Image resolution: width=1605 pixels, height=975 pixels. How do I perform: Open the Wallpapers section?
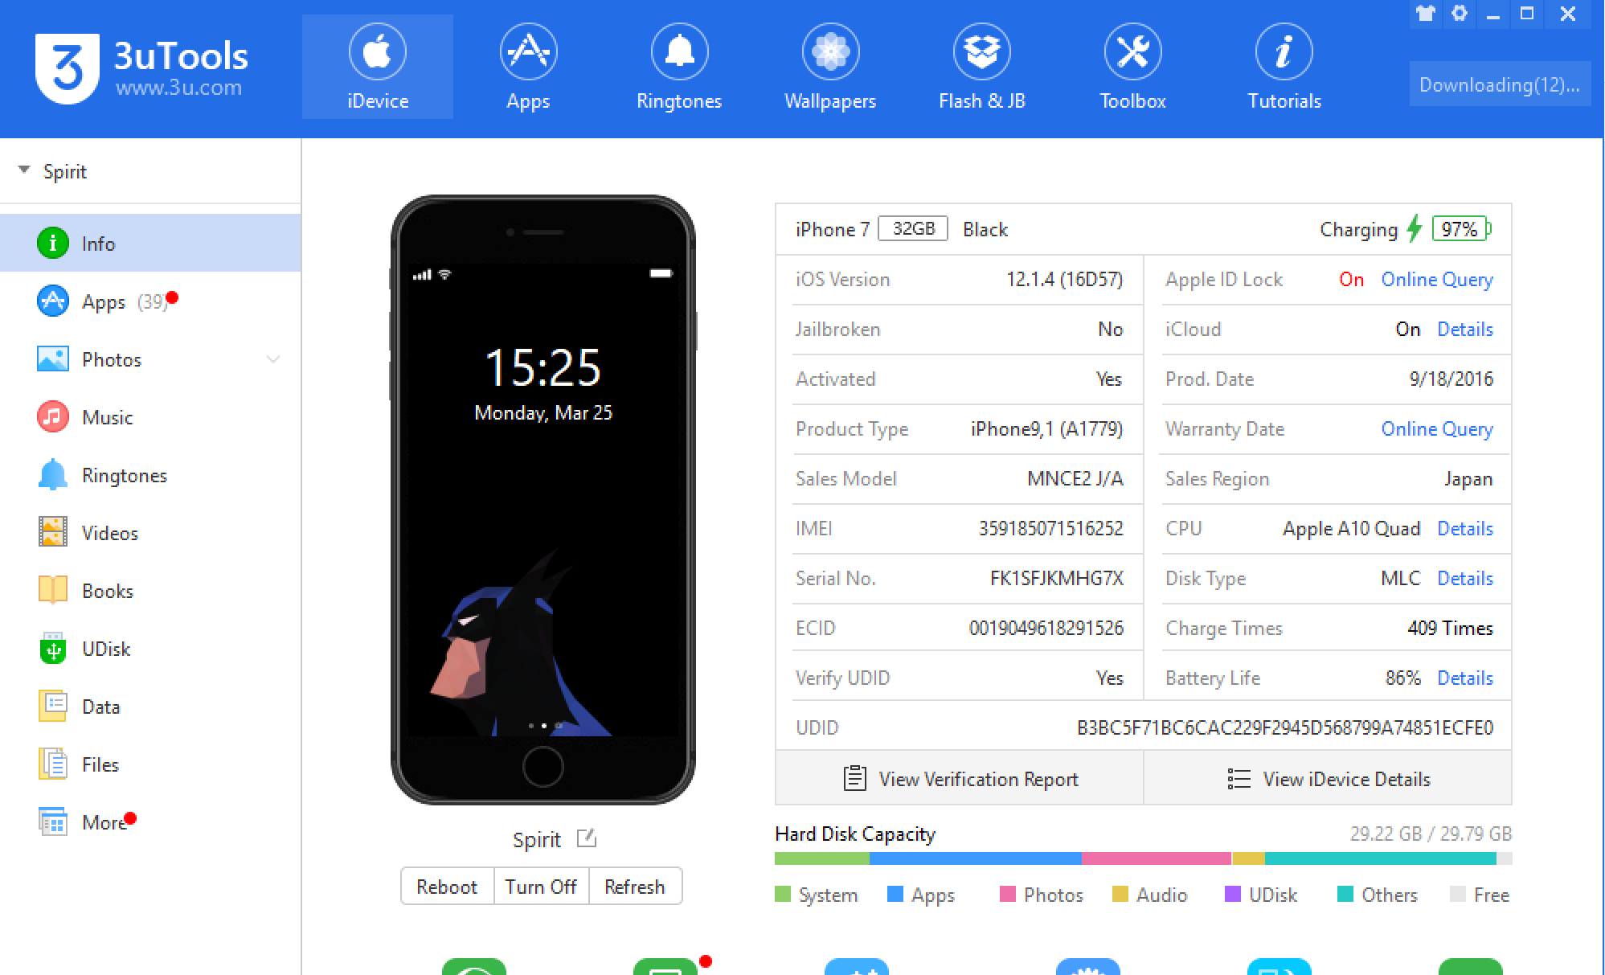click(830, 68)
